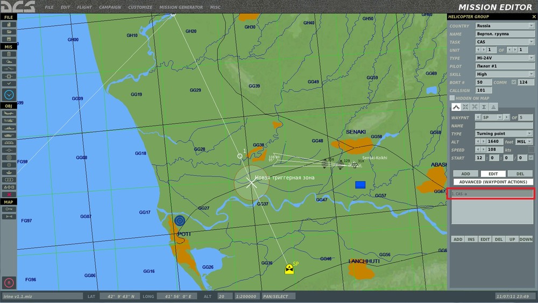Click the actions list INS button
Viewport: 538px width, 303px height.
471,239
